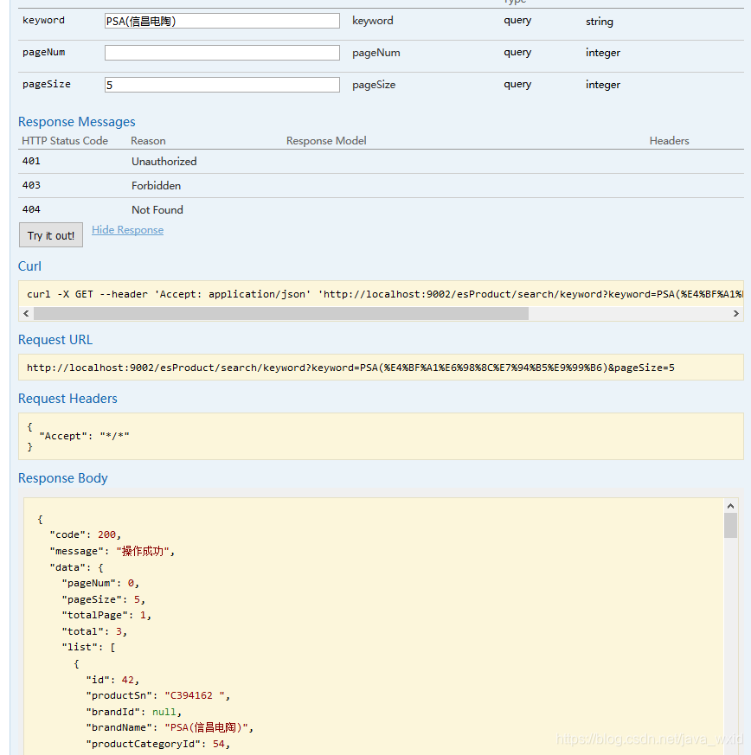Click the "pageNum": 0 line
This screenshot has height=755, width=751.
[x=100, y=584]
